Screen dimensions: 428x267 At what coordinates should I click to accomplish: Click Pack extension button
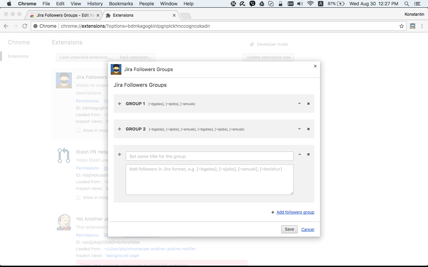pos(135,57)
